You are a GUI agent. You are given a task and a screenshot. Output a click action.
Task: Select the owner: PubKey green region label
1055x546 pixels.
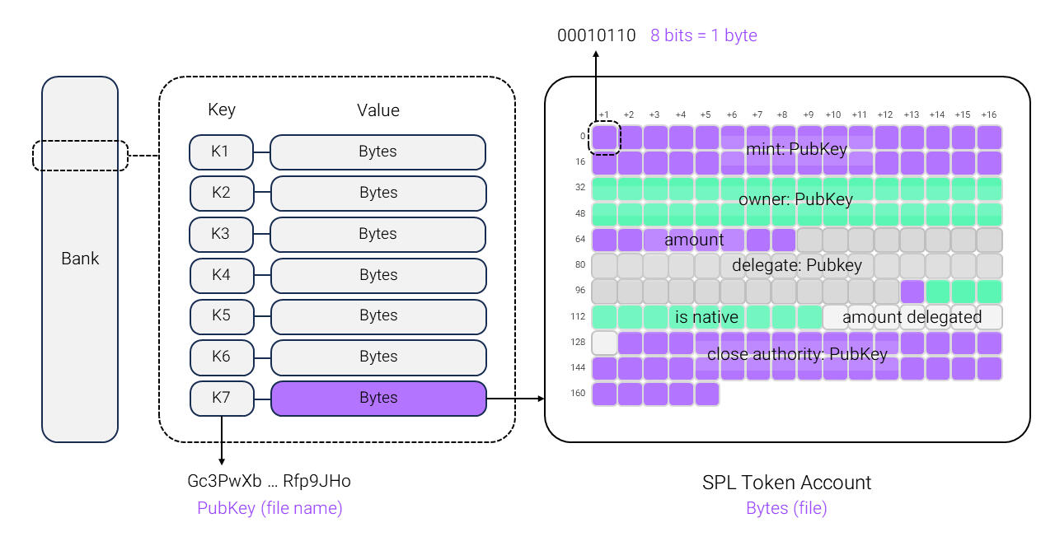pos(795,200)
